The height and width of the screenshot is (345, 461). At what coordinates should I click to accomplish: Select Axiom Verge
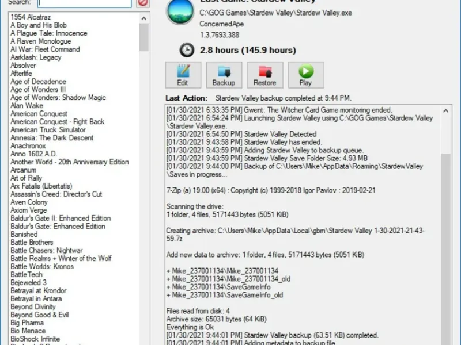pyautogui.click(x=28, y=210)
